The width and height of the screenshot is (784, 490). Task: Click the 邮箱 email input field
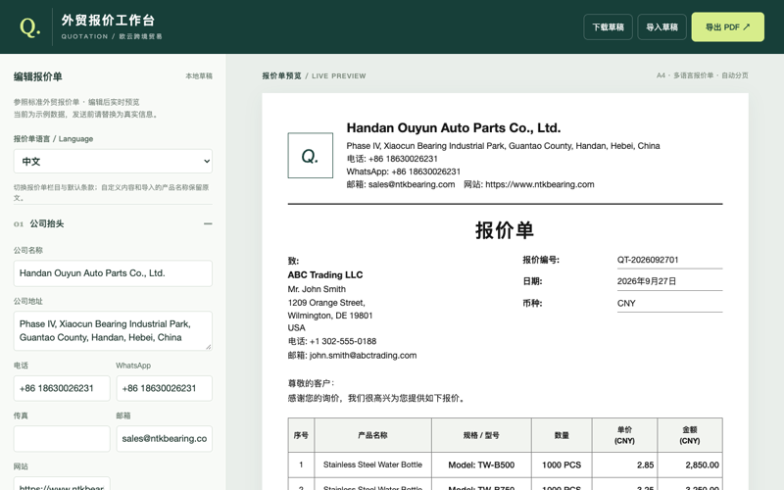165,438
